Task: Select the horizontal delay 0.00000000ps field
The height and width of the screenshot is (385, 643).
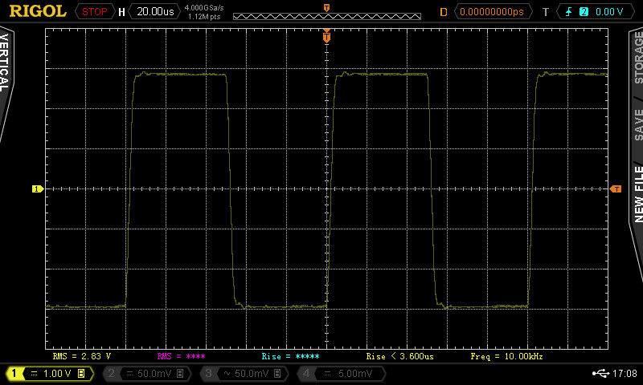Action: pos(491,12)
